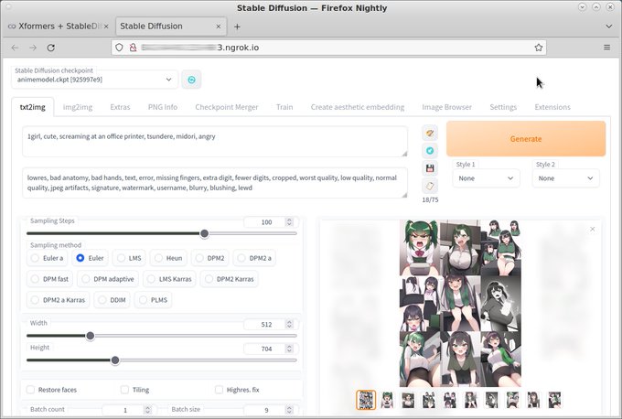Expand the Style 2 dropdown
Screen dimensions: 622x419
coord(565,178)
